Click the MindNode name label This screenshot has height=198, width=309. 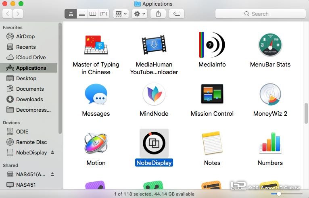(x=154, y=114)
